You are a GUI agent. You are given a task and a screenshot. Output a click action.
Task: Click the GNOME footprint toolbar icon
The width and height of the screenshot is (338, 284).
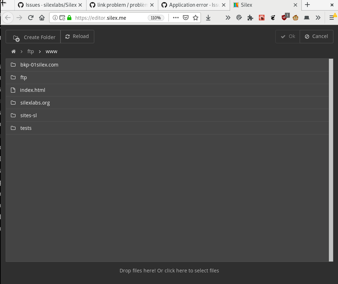tap(273, 17)
